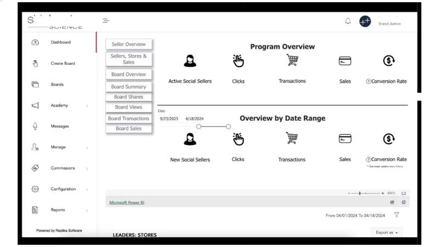This screenshot has height=247, width=439.
Task: Open Messages menu item
Action: click(x=60, y=126)
